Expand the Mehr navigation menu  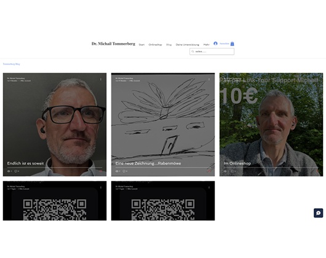point(206,45)
